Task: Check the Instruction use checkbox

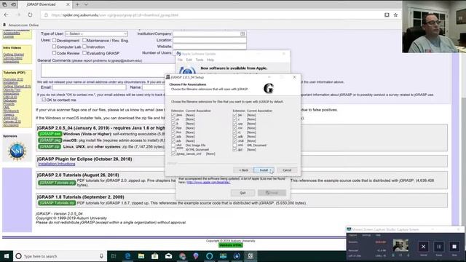Action: click(x=84, y=47)
